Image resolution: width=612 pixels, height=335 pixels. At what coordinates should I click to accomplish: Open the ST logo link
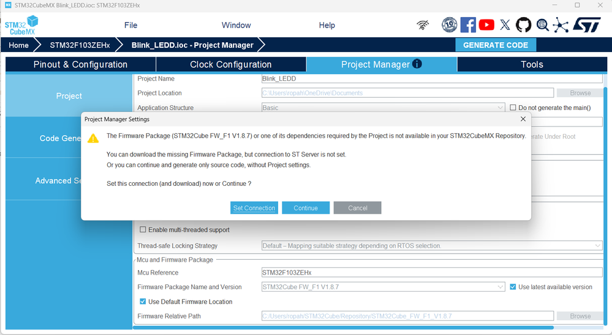(587, 25)
